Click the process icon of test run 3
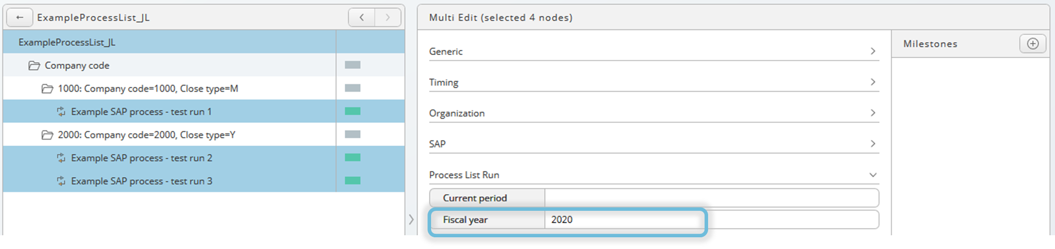The width and height of the screenshot is (1055, 249). coord(61,181)
